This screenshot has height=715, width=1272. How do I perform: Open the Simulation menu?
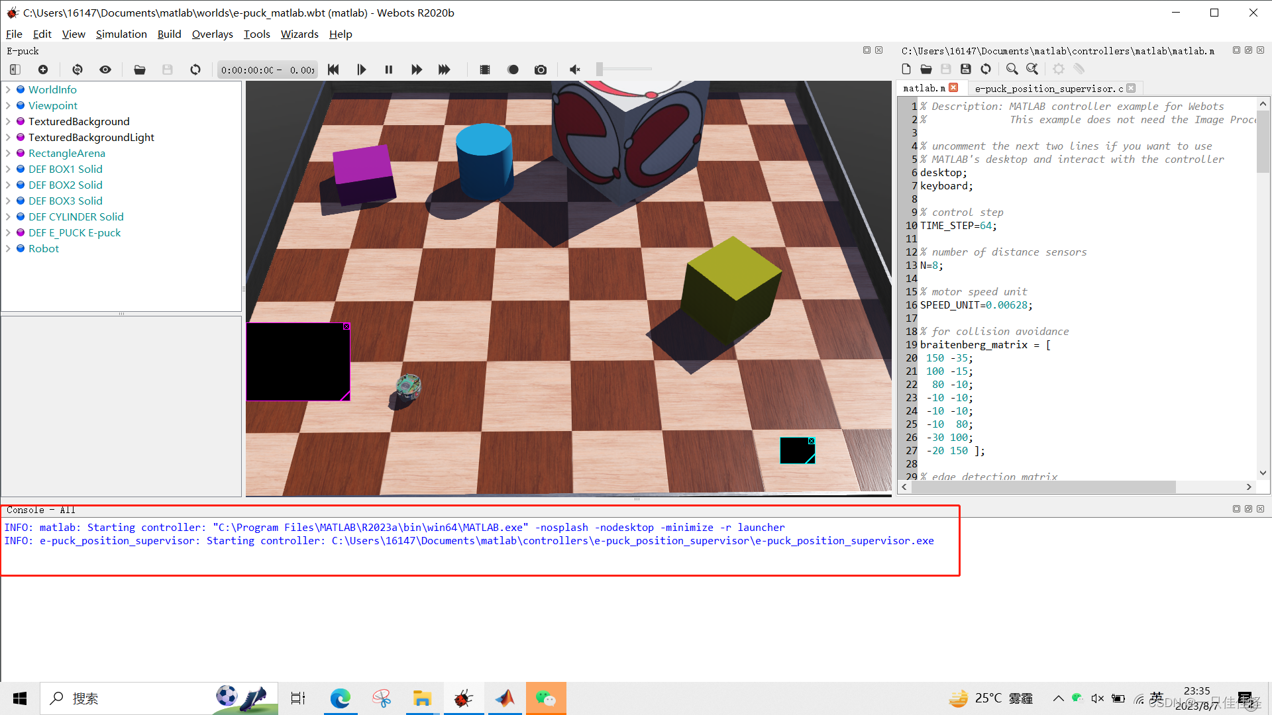pos(121,34)
